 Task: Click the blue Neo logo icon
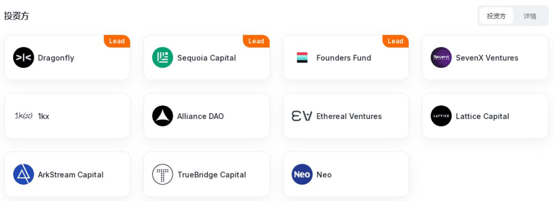(x=302, y=174)
